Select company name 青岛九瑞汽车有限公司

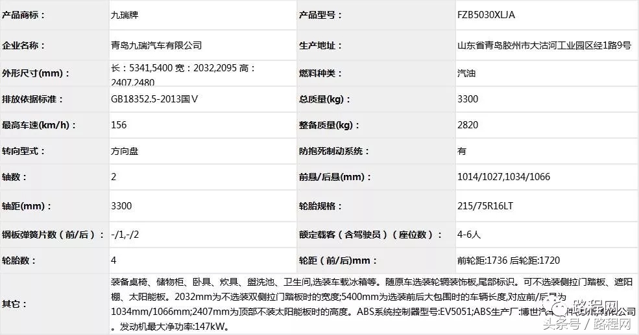pos(156,45)
